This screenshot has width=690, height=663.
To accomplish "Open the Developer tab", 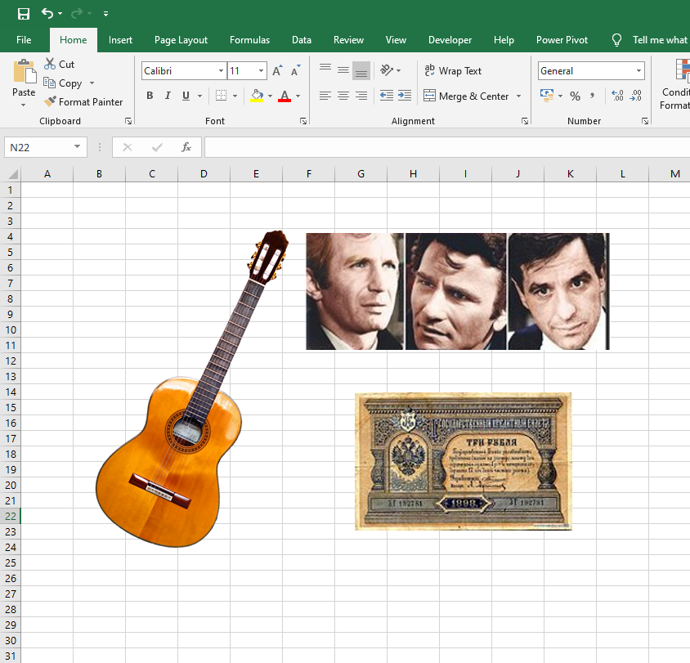I will pyautogui.click(x=450, y=40).
